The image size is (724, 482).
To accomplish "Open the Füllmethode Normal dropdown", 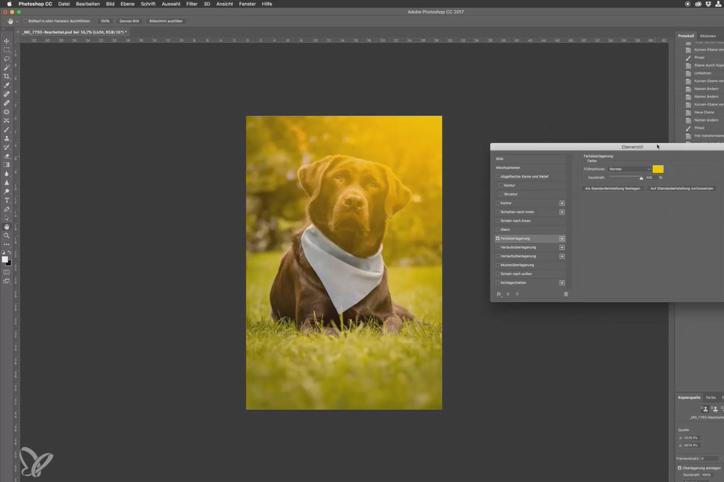I will click(629, 169).
